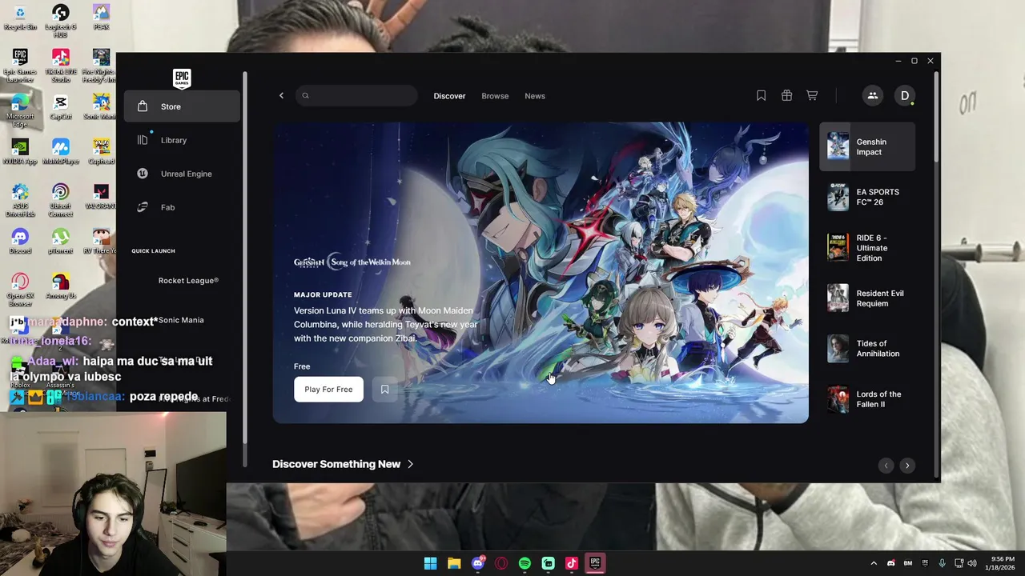Select Resident Evil Requiem in featured list
This screenshot has height=576, width=1025.
coord(867,298)
